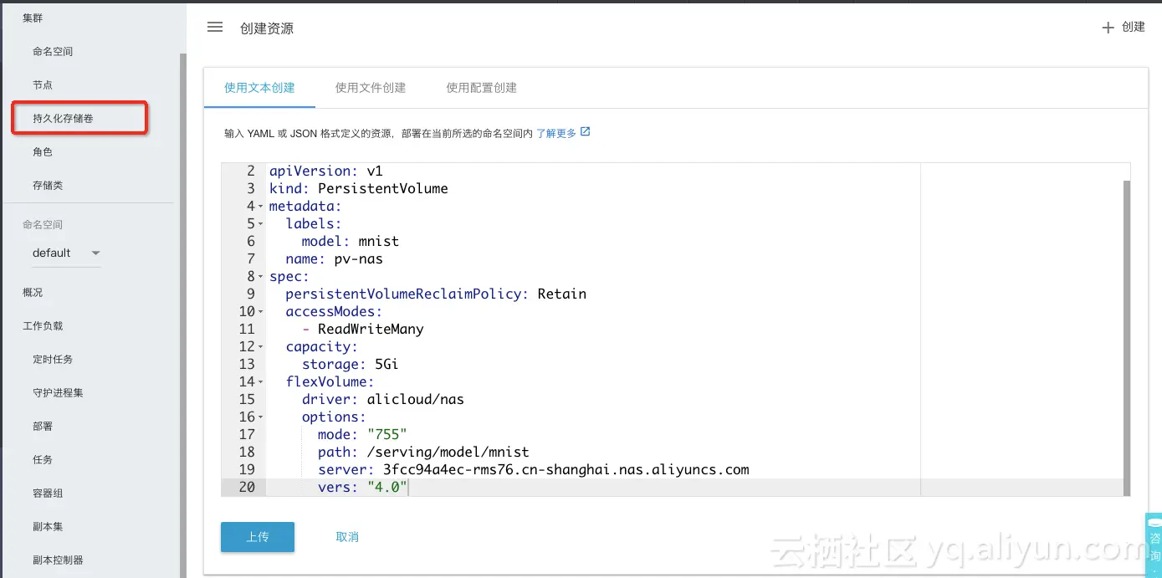Open 守护进程集 in the sidebar
This screenshot has width=1162, height=578.
point(58,393)
